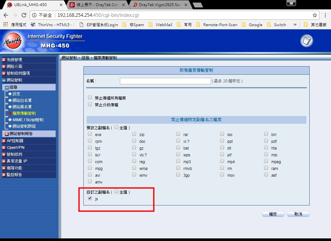Check the exe extension checkbox
This screenshot has height=241, width=331.
(x=90, y=134)
